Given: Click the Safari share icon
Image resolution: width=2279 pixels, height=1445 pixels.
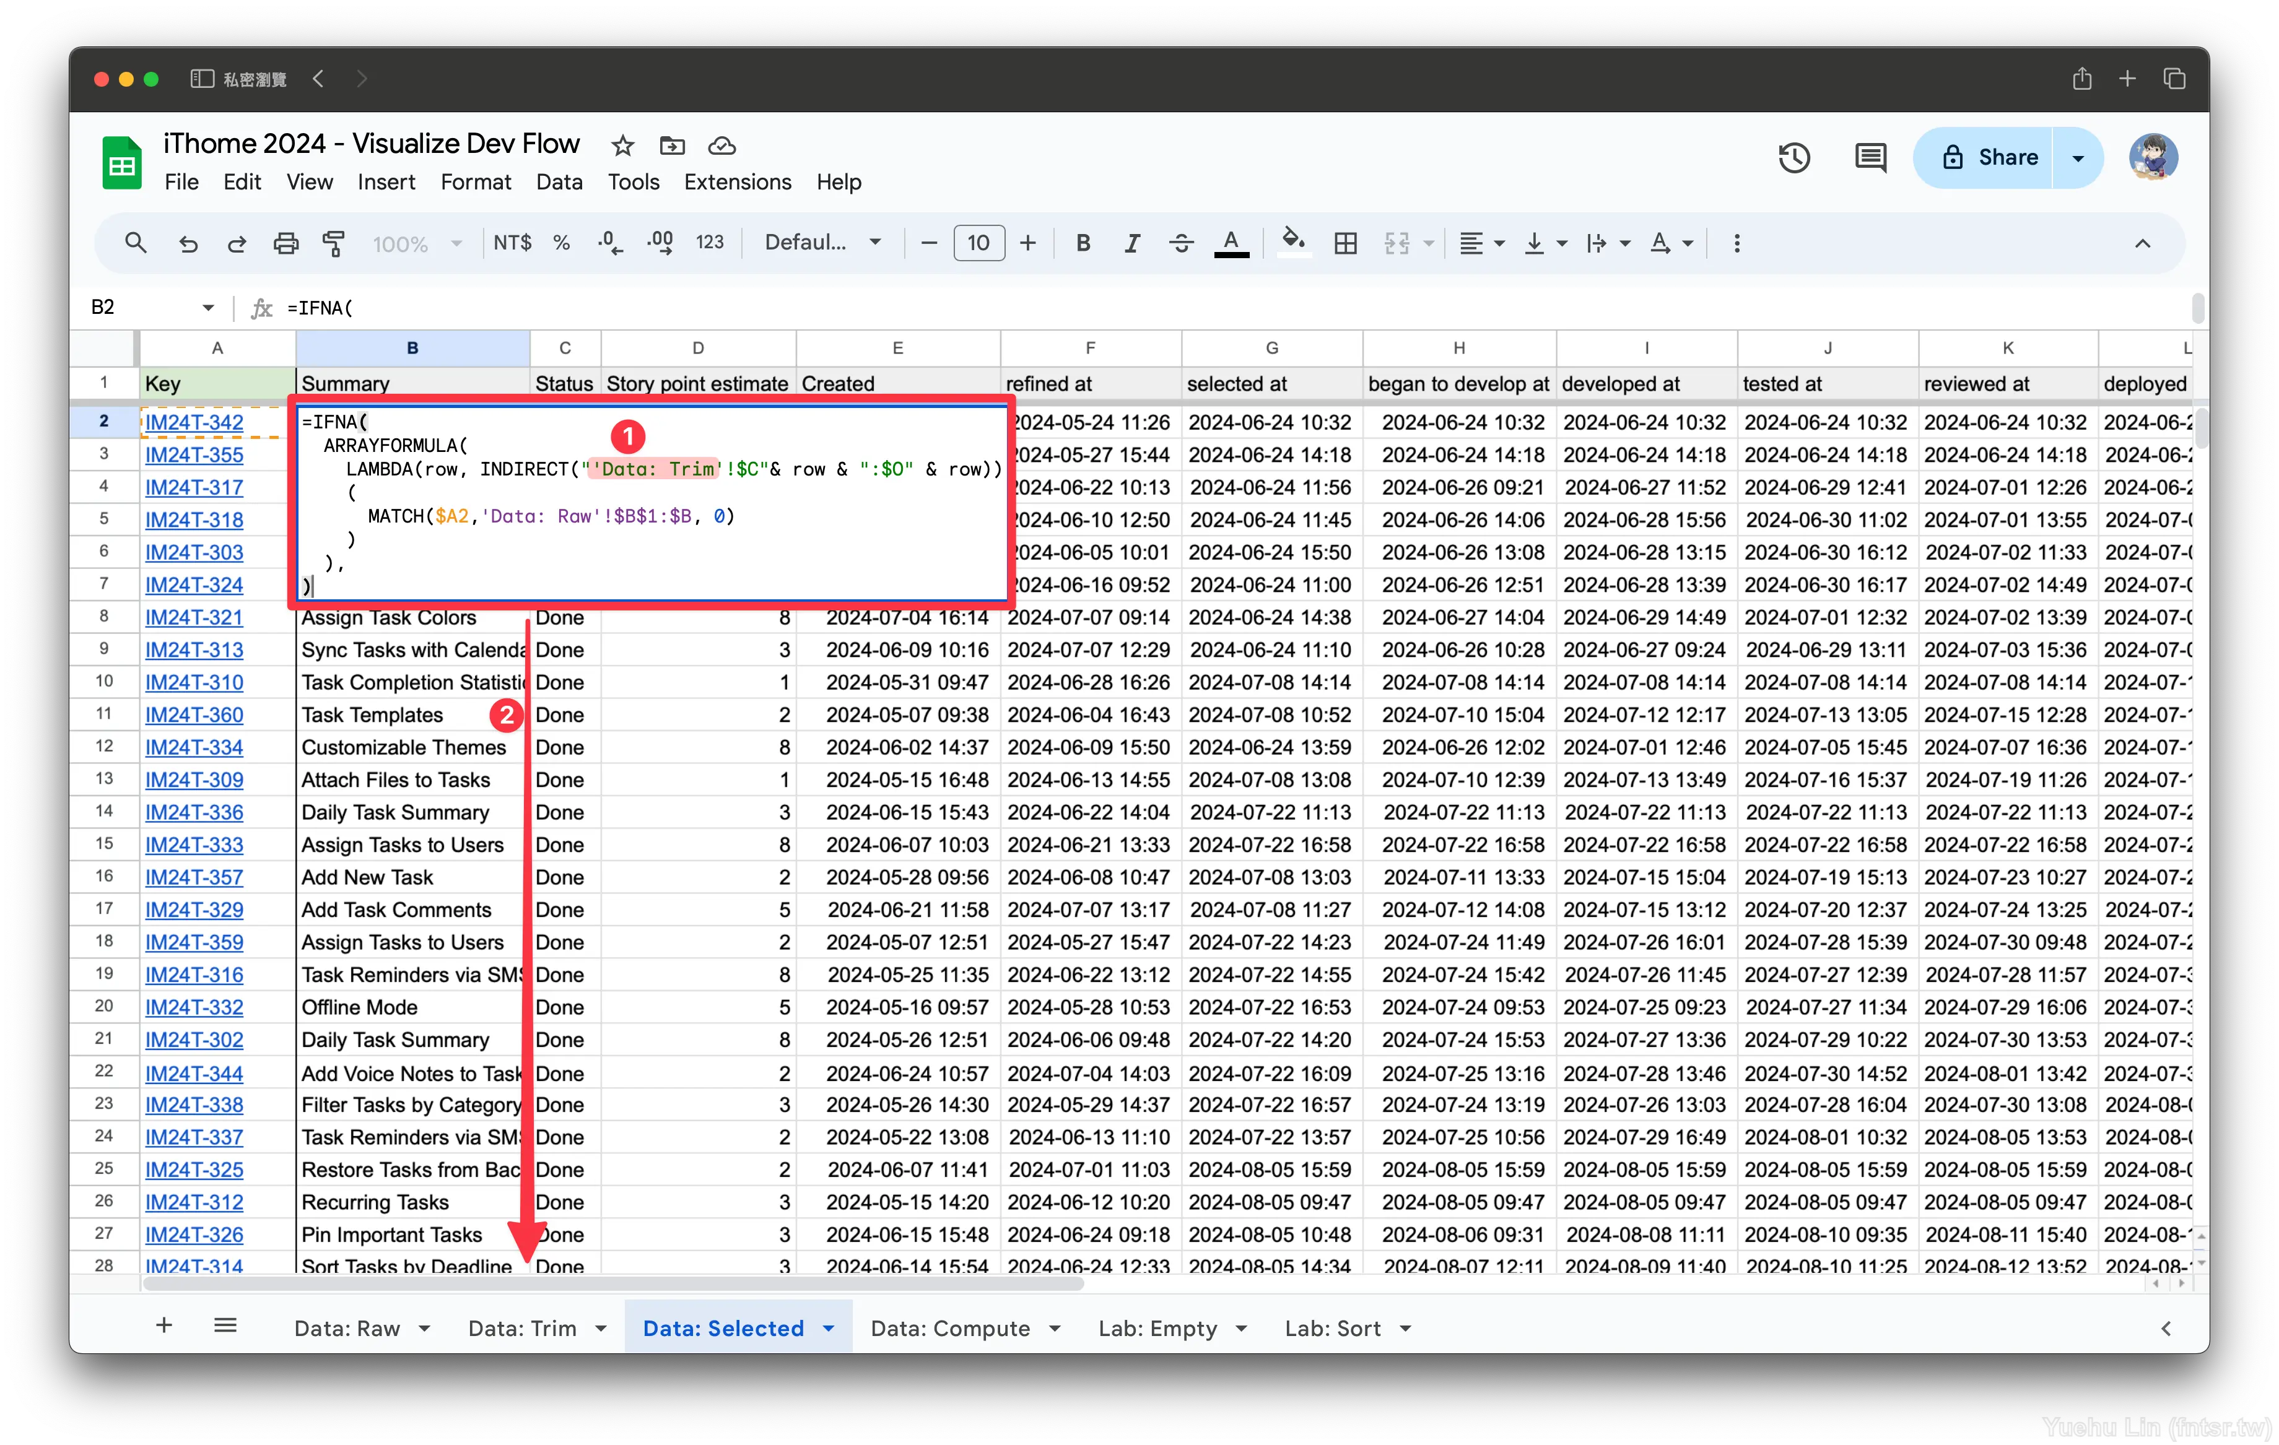Looking at the screenshot, I should click(2081, 79).
